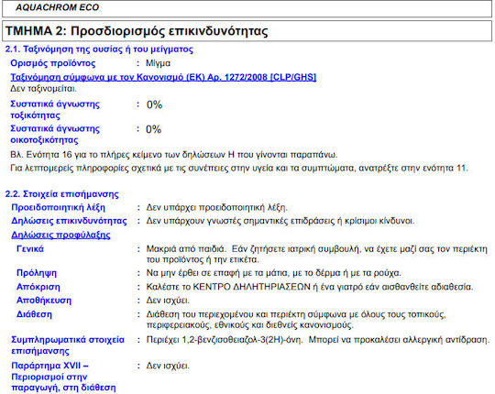Open the Κανονισμό (ΕΚ) 1272/2008 CLP/GHS link
The image size is (495, 394).
click(x=163, y=77)
